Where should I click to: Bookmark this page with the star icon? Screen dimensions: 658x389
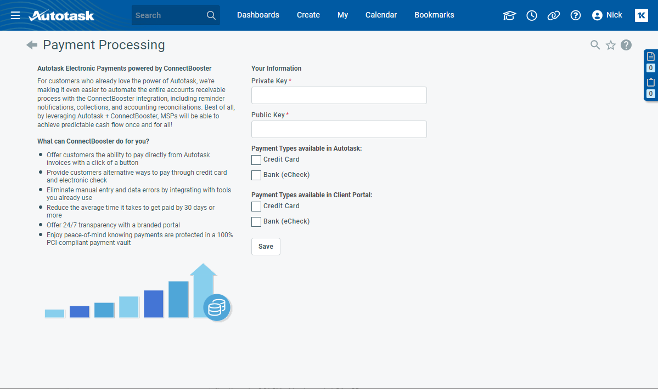point(611,45)
